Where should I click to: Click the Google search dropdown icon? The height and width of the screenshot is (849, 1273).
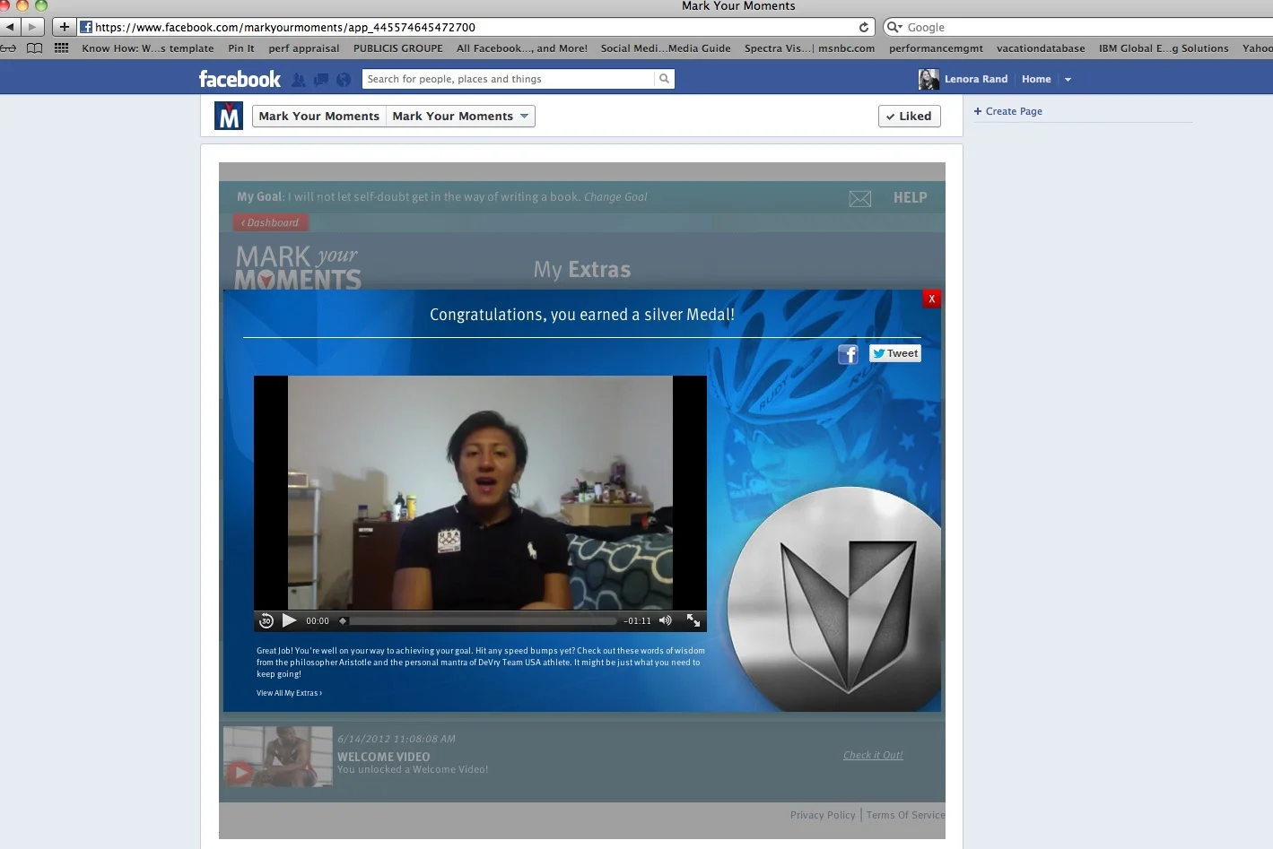(894, 27)
